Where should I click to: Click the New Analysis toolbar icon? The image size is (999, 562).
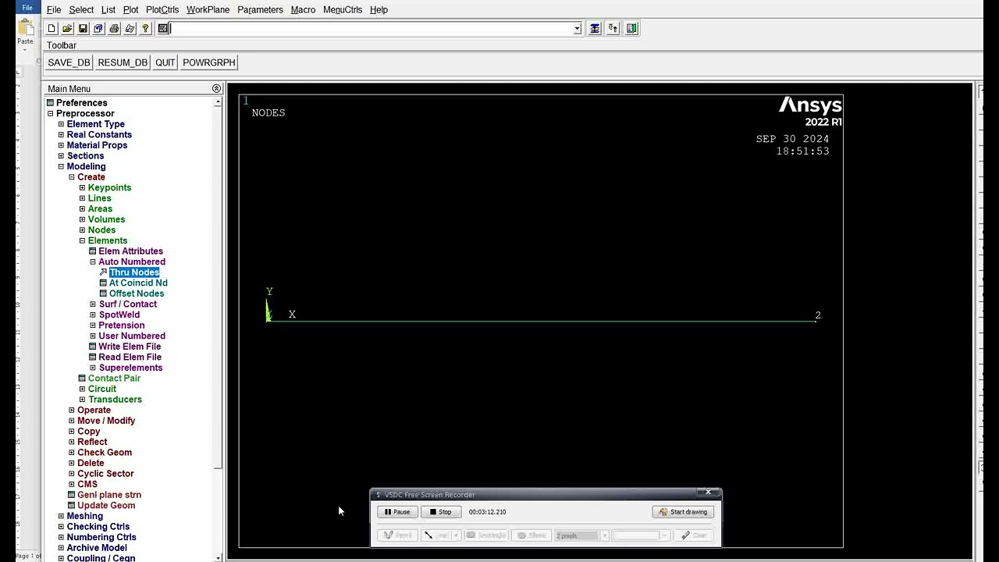[x=52, y=29]
